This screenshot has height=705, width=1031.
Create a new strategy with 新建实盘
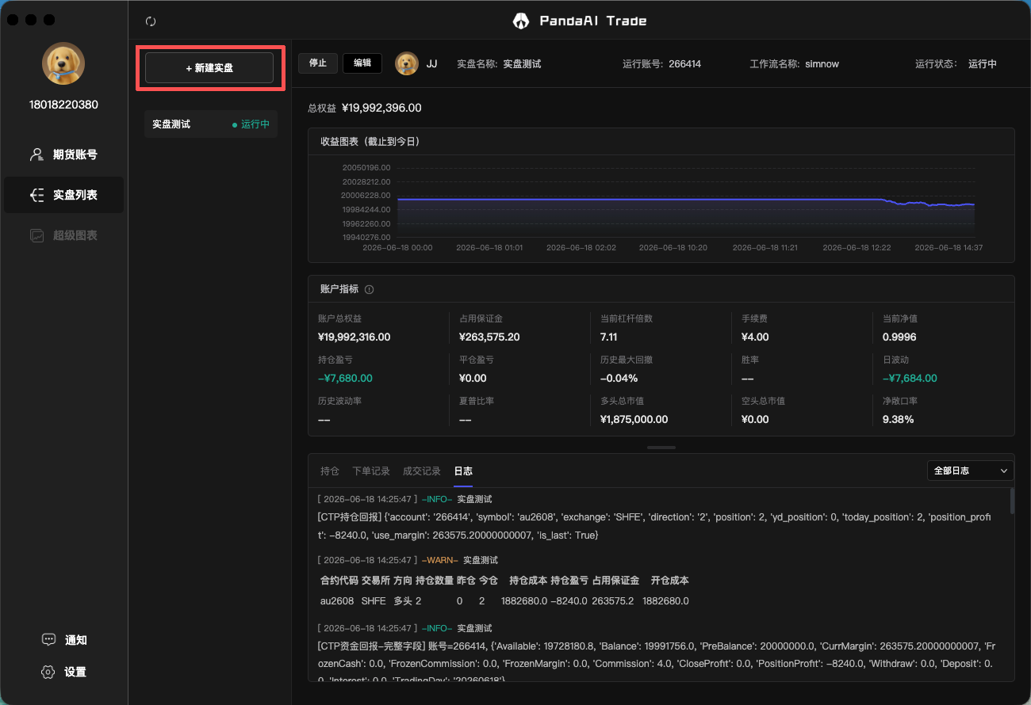point(209,68)
